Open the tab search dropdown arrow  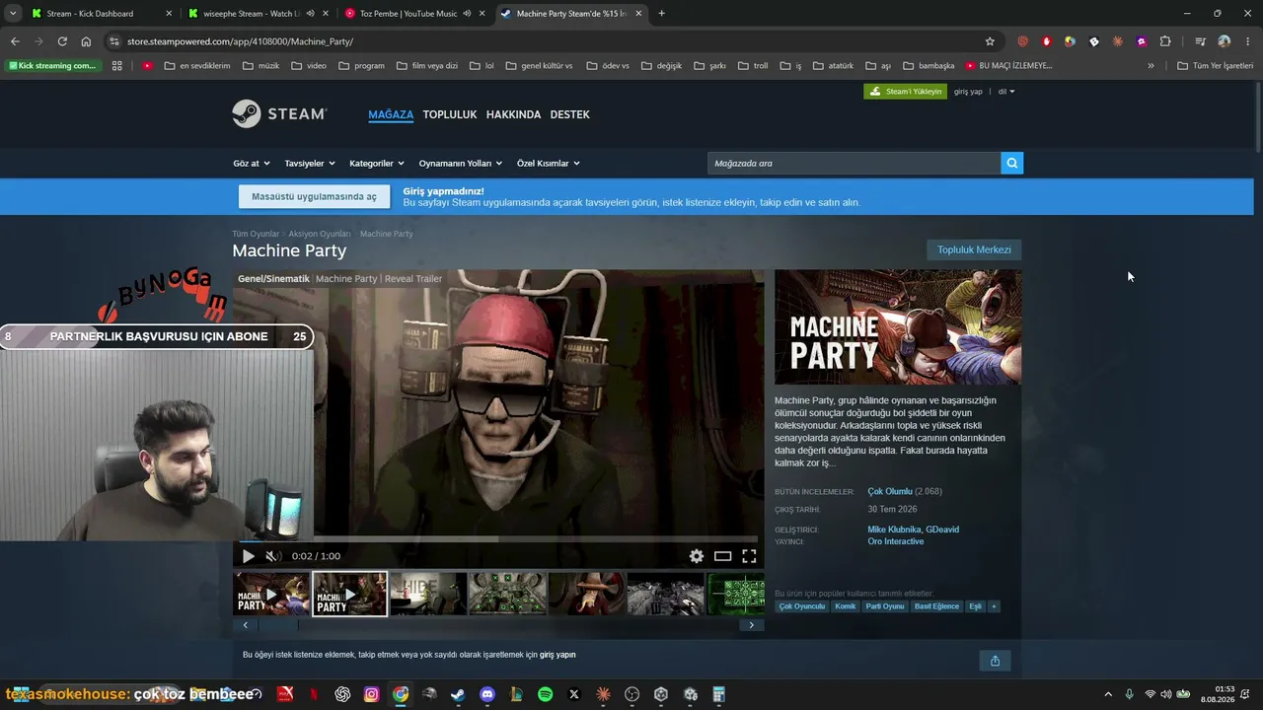pyautogui.click(x=13, y=14)
